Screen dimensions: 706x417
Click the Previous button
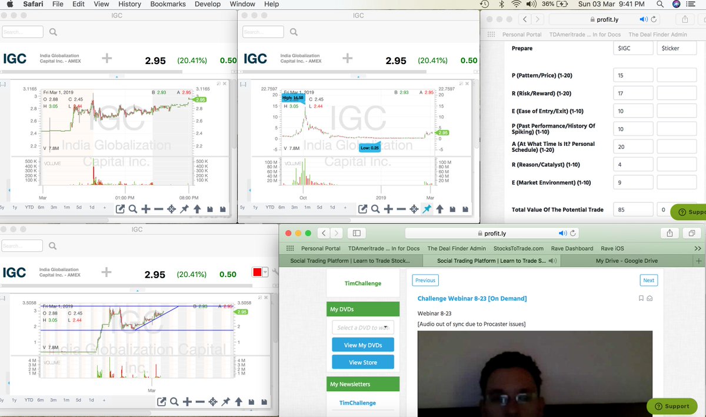[425, 281]
